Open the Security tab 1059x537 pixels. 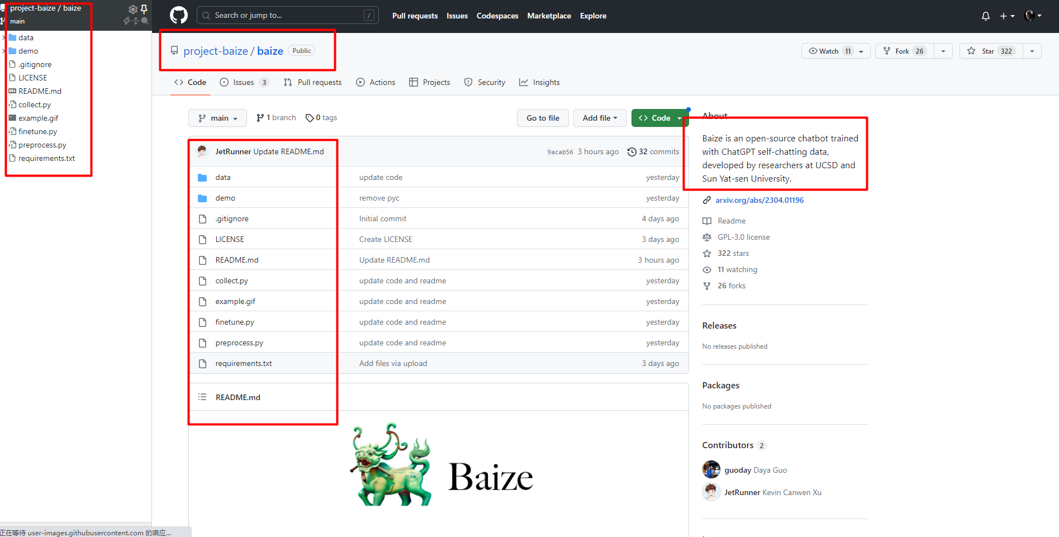point(485,82)
